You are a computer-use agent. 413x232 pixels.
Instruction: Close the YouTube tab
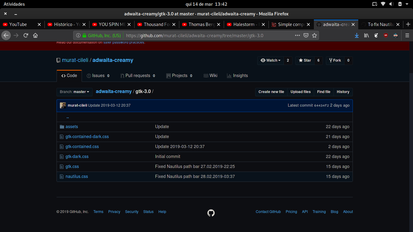pyautogui.click(x=39, y=24)
